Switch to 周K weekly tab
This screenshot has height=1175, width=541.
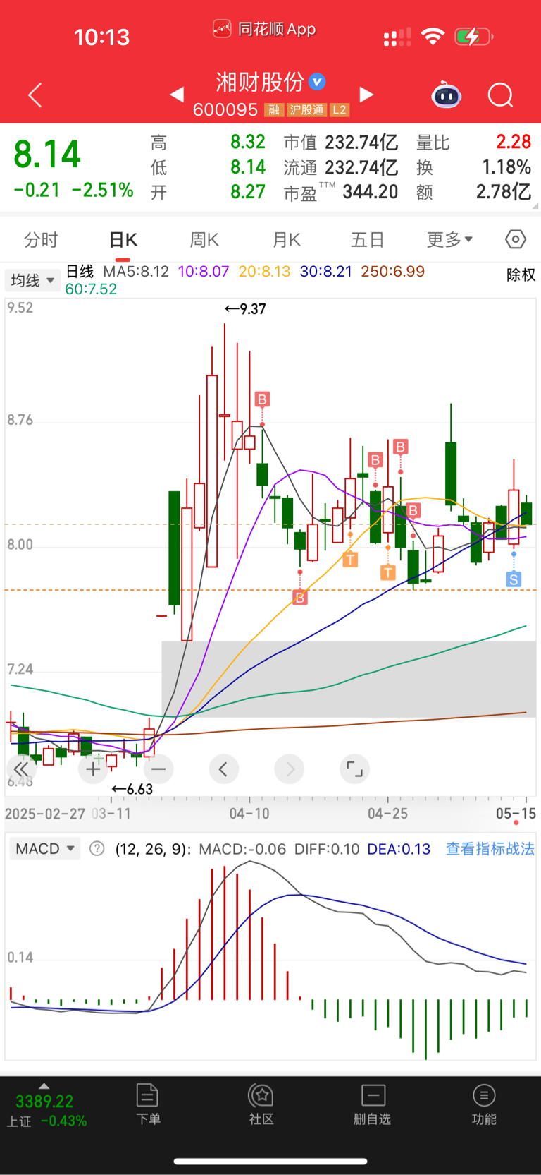point(204,240)
